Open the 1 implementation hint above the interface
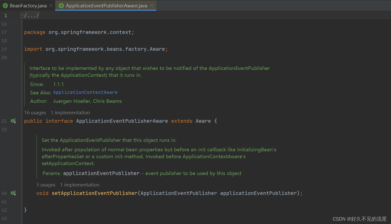This screenshot has height=224, width=391. tap(70, 113)
